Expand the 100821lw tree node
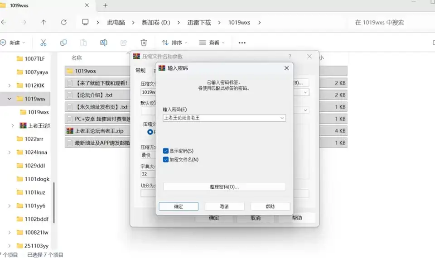The width and height of the screenshot is (435, 258). [10, 232]
